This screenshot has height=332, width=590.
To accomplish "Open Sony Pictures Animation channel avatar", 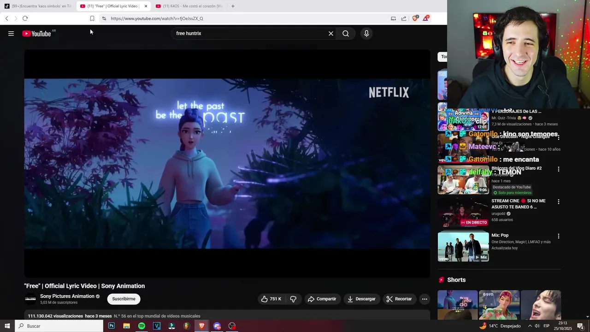I will pos(30,299).
